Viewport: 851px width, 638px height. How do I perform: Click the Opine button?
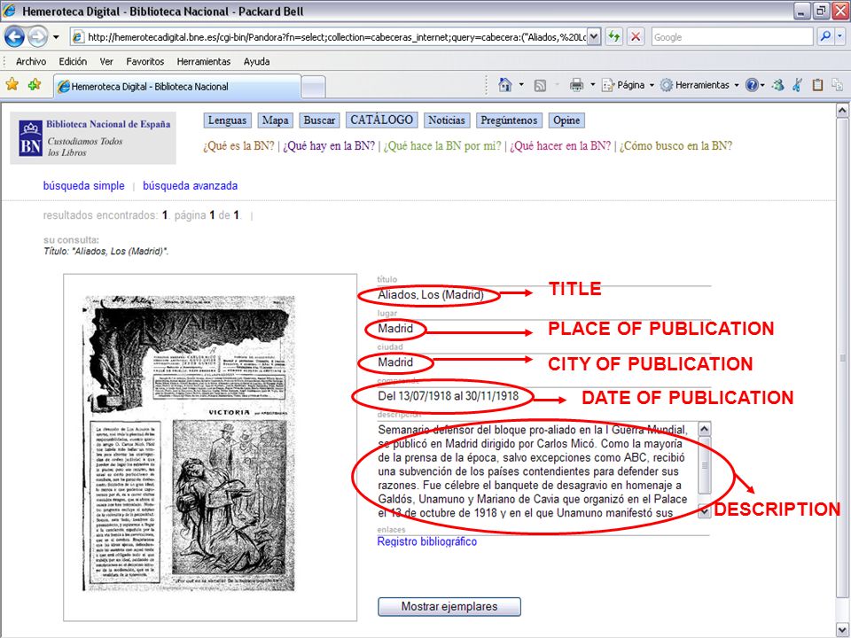[566, 121]
